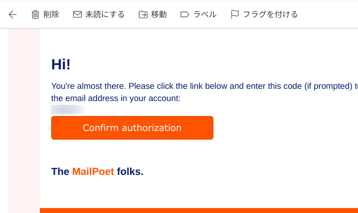Select フラグを付ける to flag the message
Image resolution: width=358 pixels, height=213 pixels.
pyautogui.click(x=271, y=15)
